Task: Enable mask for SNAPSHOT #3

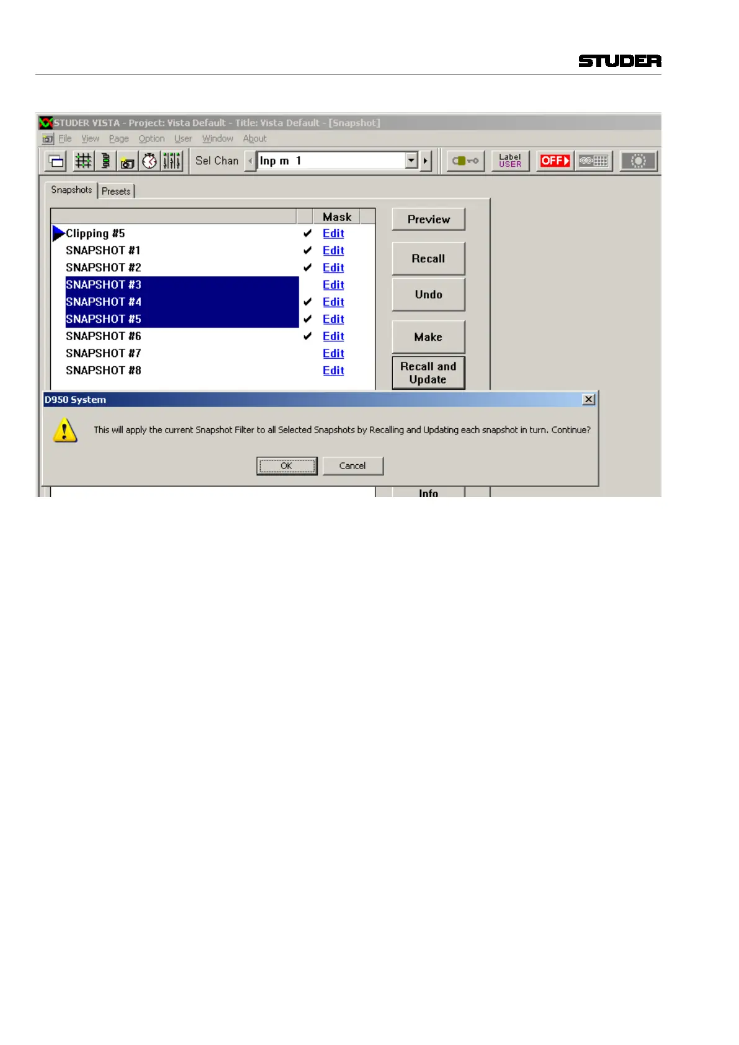Action: coord(307,285)
